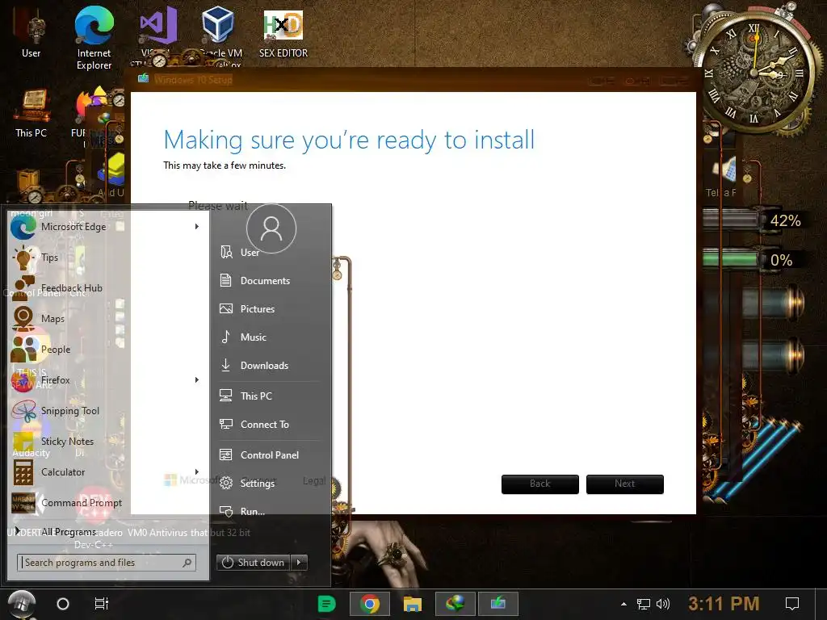
Task: Click the steampunk analog clock gadget
Action: pos(755,71)
